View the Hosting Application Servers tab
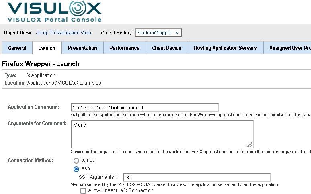 click(x=225, y=48)
